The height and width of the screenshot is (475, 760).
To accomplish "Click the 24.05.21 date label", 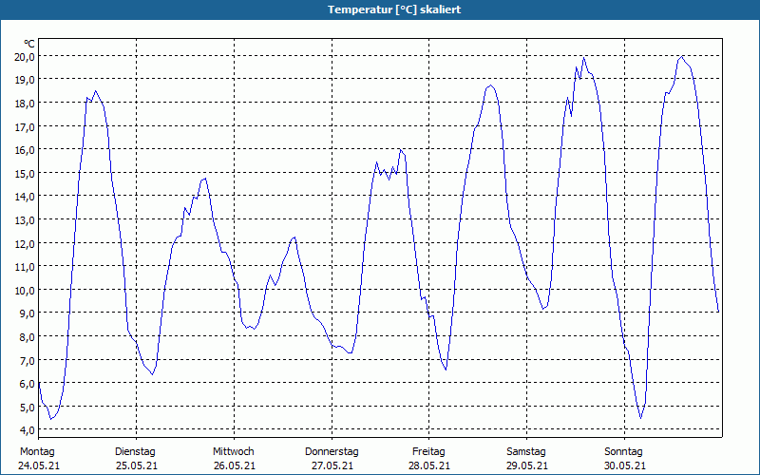I will [x=39, y=465].
